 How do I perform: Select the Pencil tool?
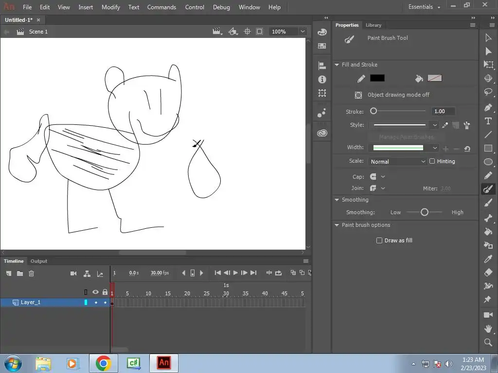tap(488, 175)
